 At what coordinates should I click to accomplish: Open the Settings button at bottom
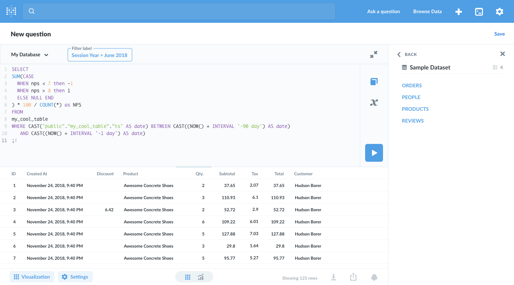pos(75,277)
